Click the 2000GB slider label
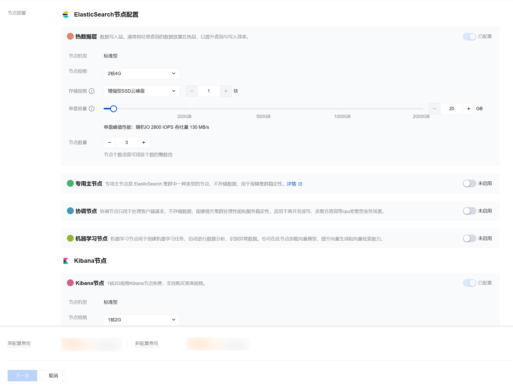Screen dimensions: 513x391 pyautogui.click(x=421, y=117)
